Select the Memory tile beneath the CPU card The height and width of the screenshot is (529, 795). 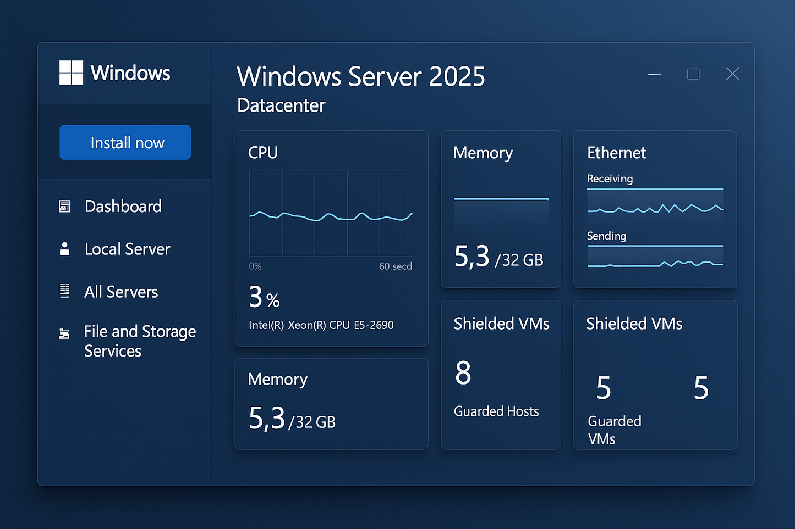coord(331,404)
